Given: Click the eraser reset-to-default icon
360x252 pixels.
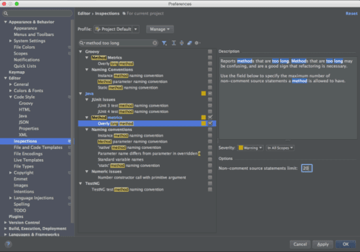Looking at the screenshot, I should tap(189, 43).
